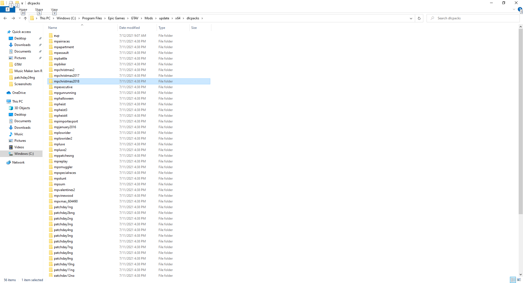Navigate to the Windows (C:) breadcrumb
Screen dimensions: 523x283
tap(66, 18)
